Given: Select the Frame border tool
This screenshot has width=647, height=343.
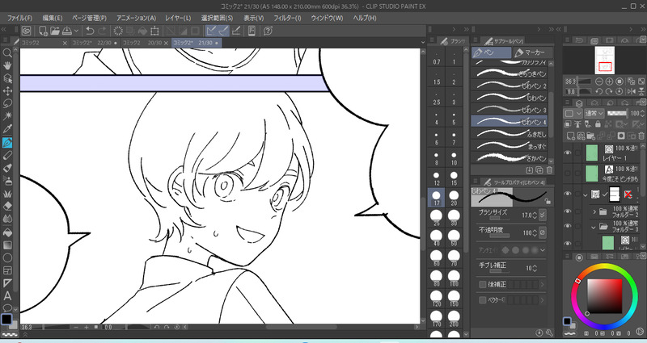Looking at the screenshot, I should pyautogui.click(x=7, y=270).
